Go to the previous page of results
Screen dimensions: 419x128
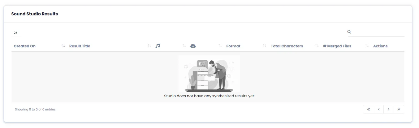[378, 109]
